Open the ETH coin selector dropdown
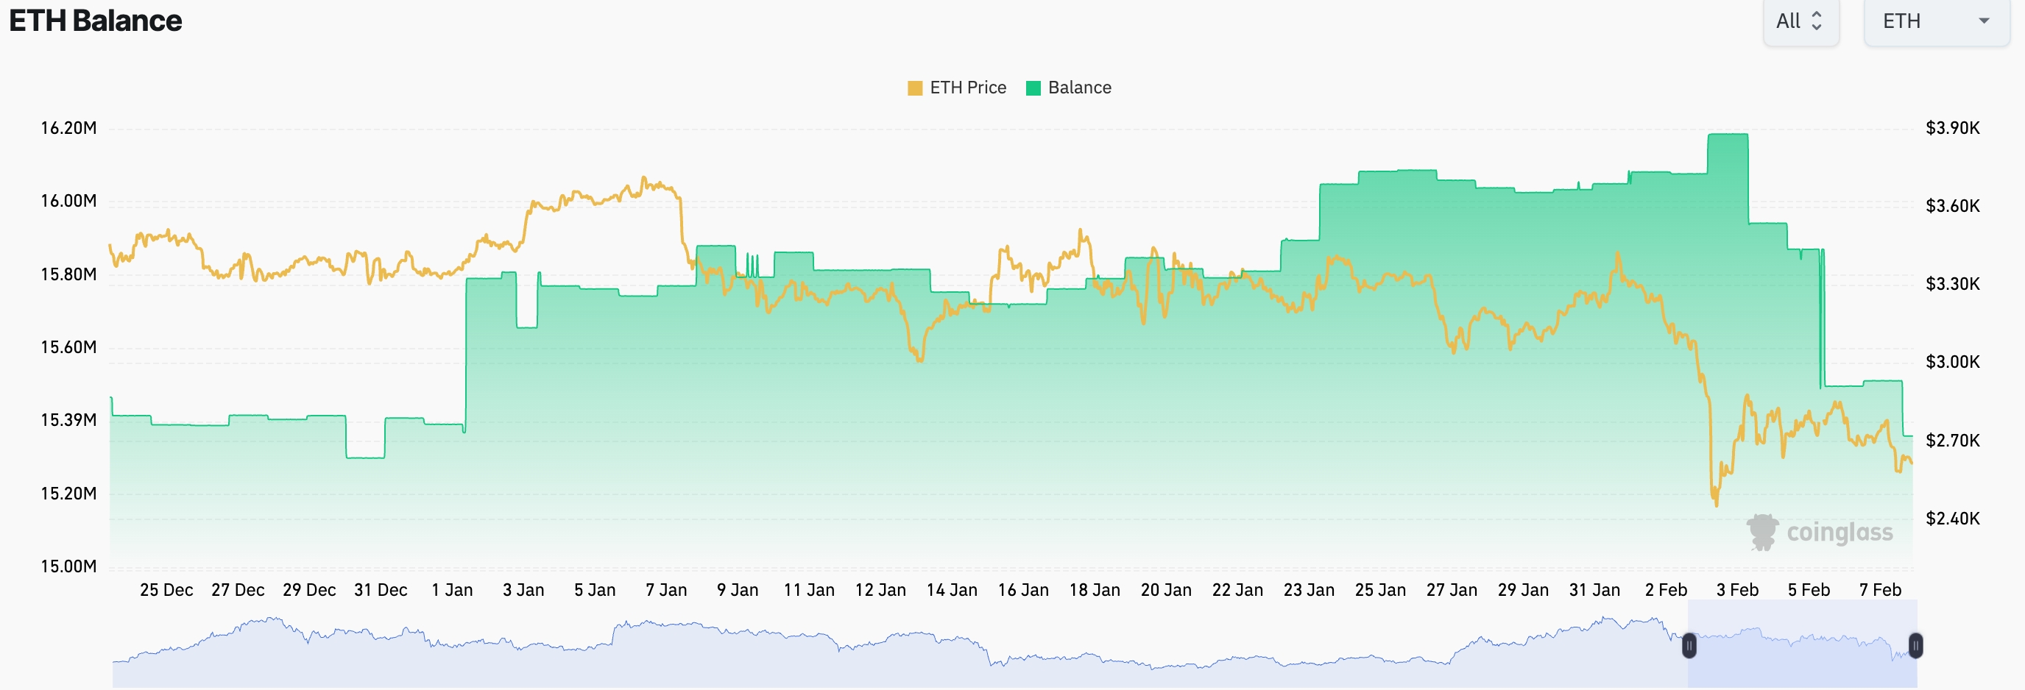 point(1933,22)
